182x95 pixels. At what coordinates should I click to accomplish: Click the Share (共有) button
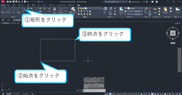tap(40, 2)
